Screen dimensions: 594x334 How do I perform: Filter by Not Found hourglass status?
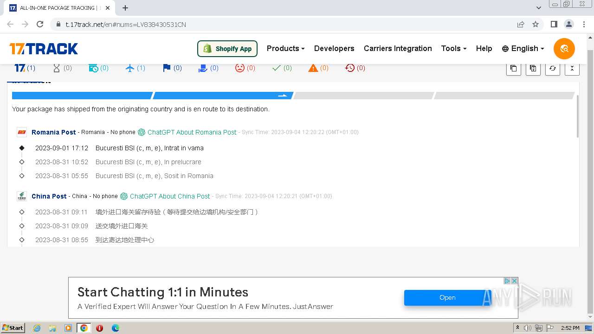tap(62, 68)
